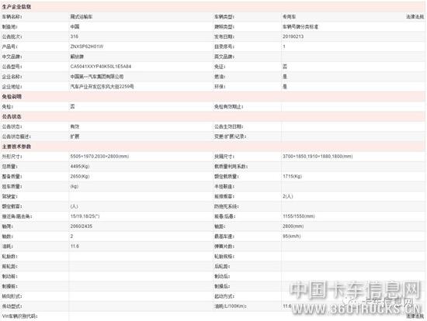Image resolution: width=427 pixels, height=321 pixels.
Task: Click the 有效 announcement status value
Action: tap(75, 126)
